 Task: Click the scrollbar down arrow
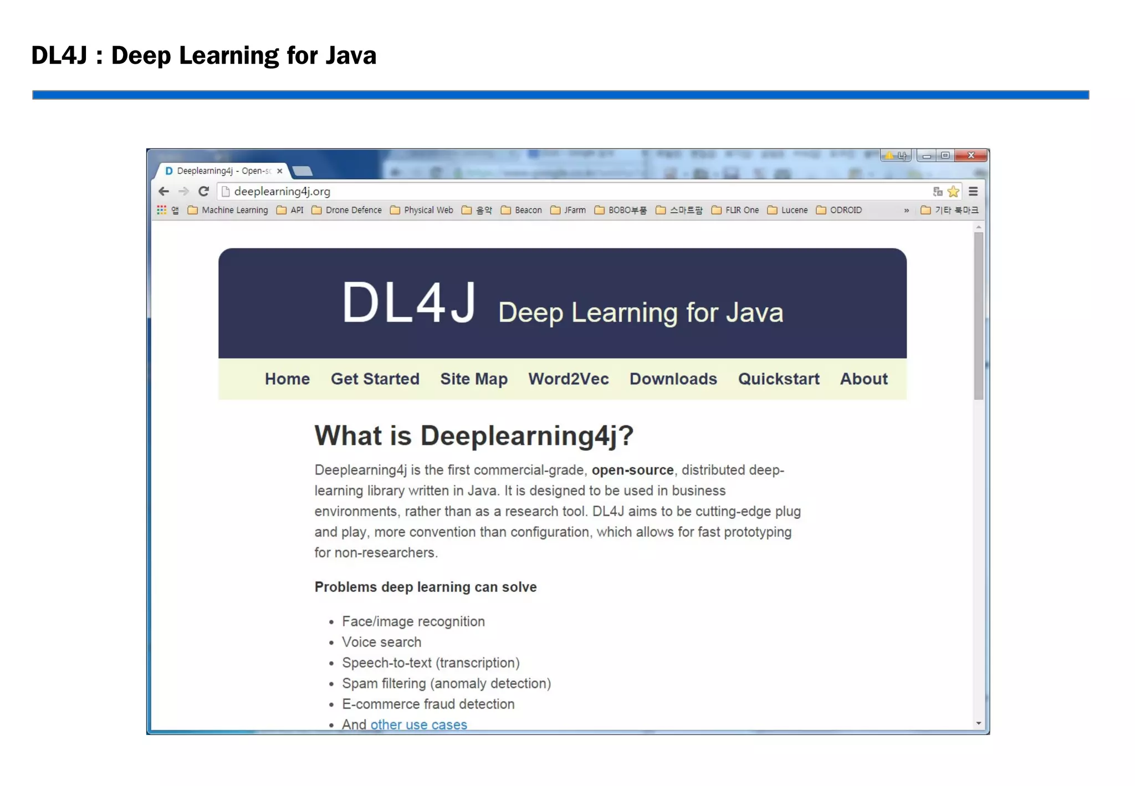tap(979, 723)
